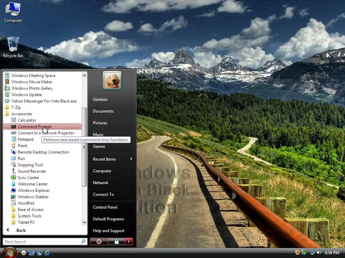Open Control Panel
345x258 pixels.
click(x=105, y=207)
